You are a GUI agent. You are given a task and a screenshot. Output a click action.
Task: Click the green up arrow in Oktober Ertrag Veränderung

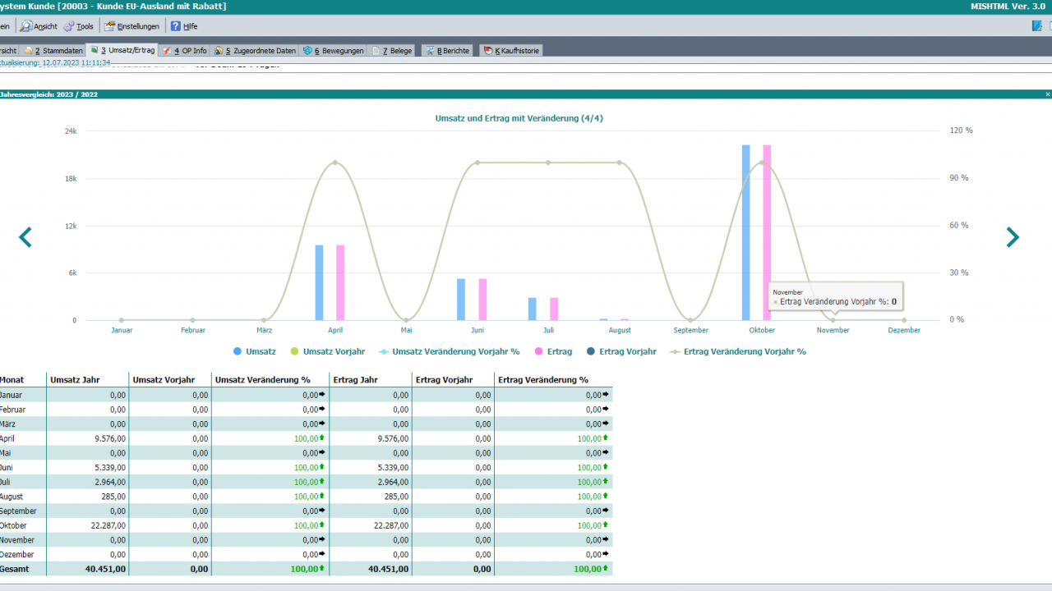[x=605, y=525]
